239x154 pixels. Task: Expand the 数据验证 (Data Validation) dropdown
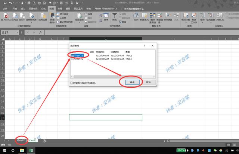(x=161, y=22)
